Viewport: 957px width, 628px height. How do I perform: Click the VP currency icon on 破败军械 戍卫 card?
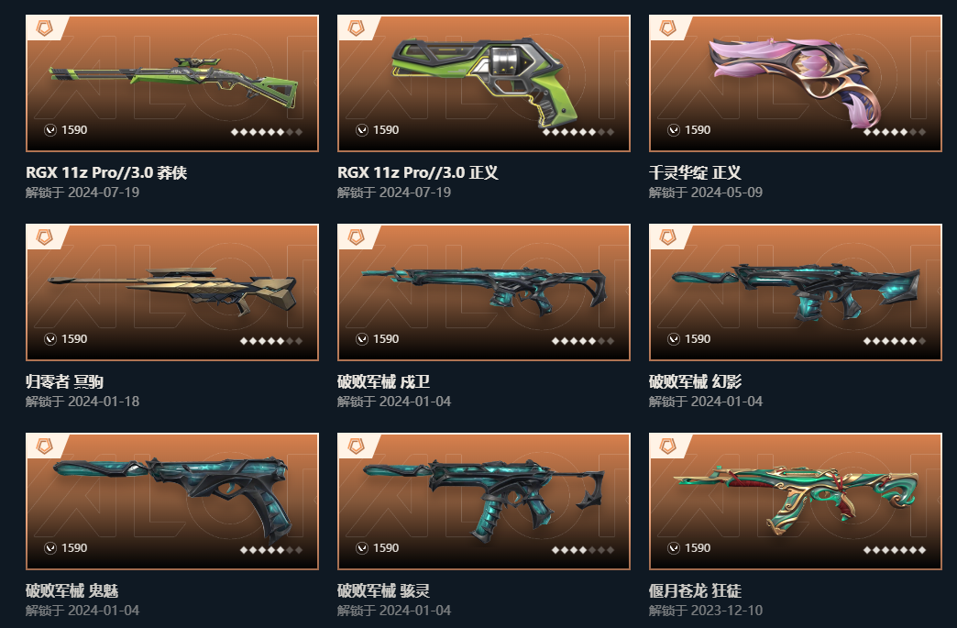click(x=362, y=338)
